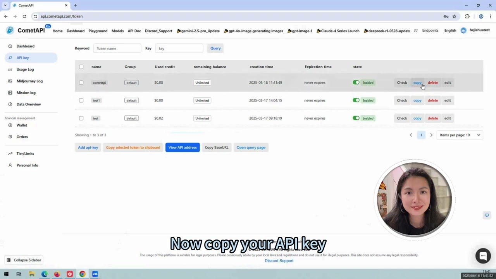Open the Items per page dropdown
496x279 pixels.
click(459, 135)
